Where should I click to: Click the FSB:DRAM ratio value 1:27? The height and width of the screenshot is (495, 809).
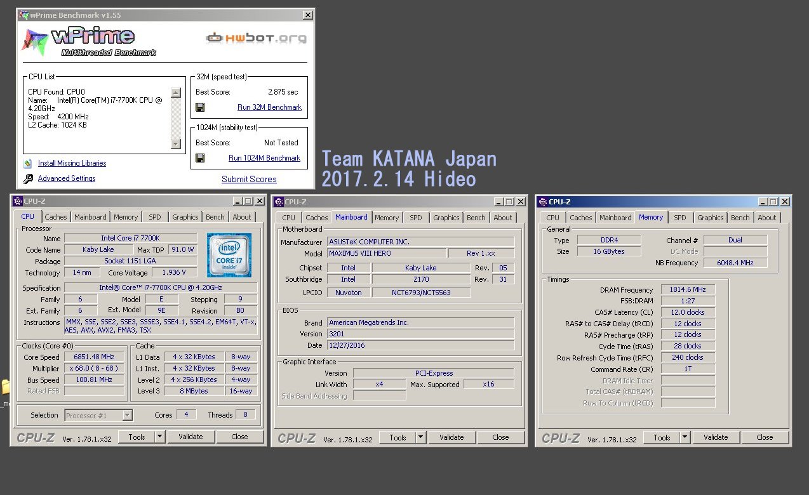coord(688,301)
